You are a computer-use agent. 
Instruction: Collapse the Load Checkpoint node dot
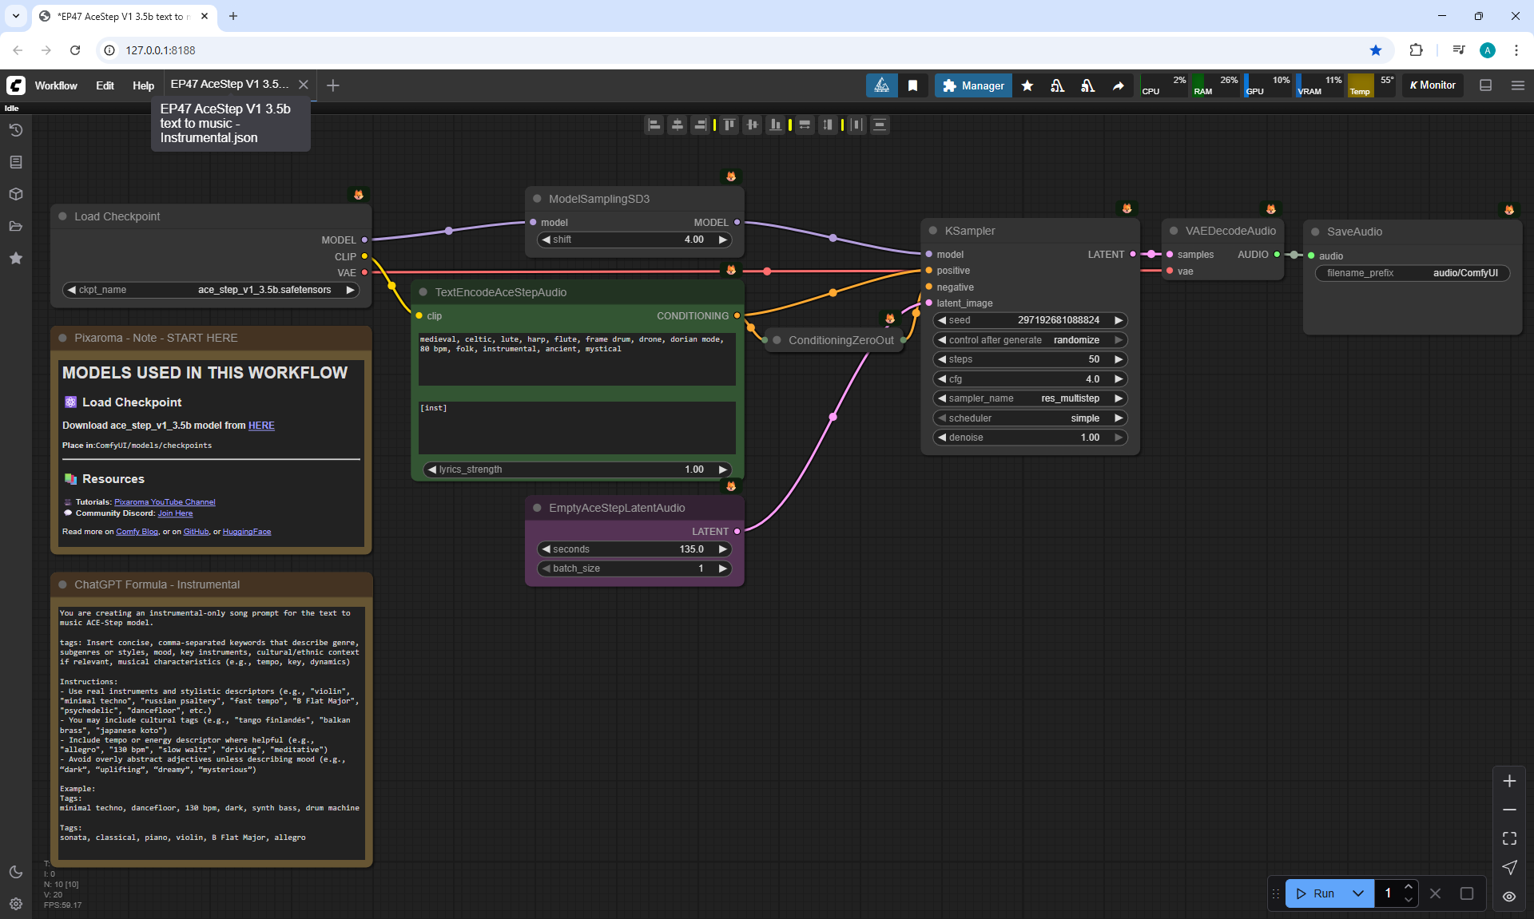click(x=62, y=216)
